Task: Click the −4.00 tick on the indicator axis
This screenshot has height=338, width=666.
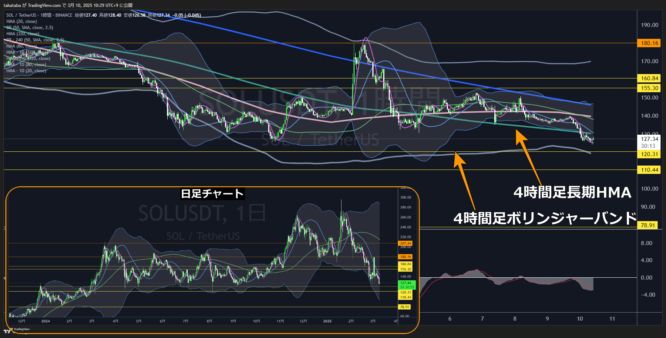Action: click(647, 295)
